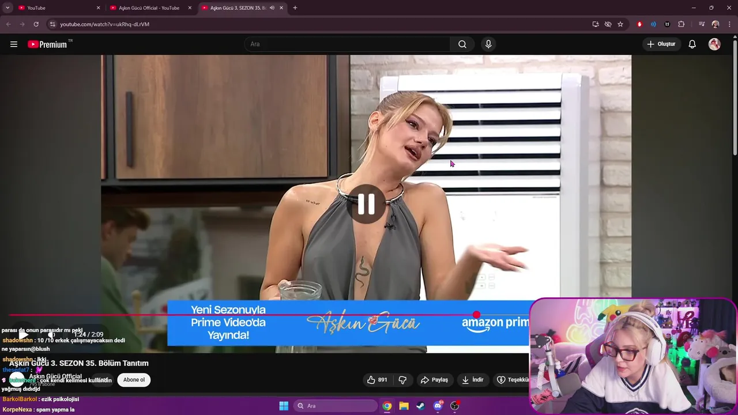Screen dimensions: 738x415
Task: Click the İndir download button
Action: [x=473, y=380]
